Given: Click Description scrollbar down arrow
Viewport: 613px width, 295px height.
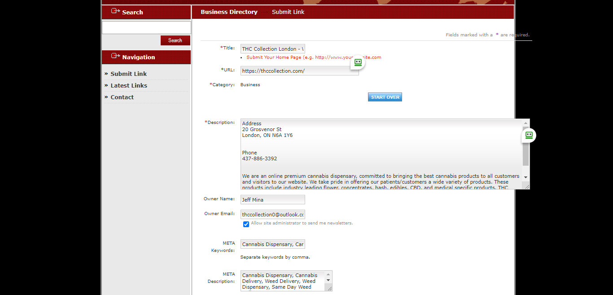Looking at the screenshot, I should pos(526,177).
